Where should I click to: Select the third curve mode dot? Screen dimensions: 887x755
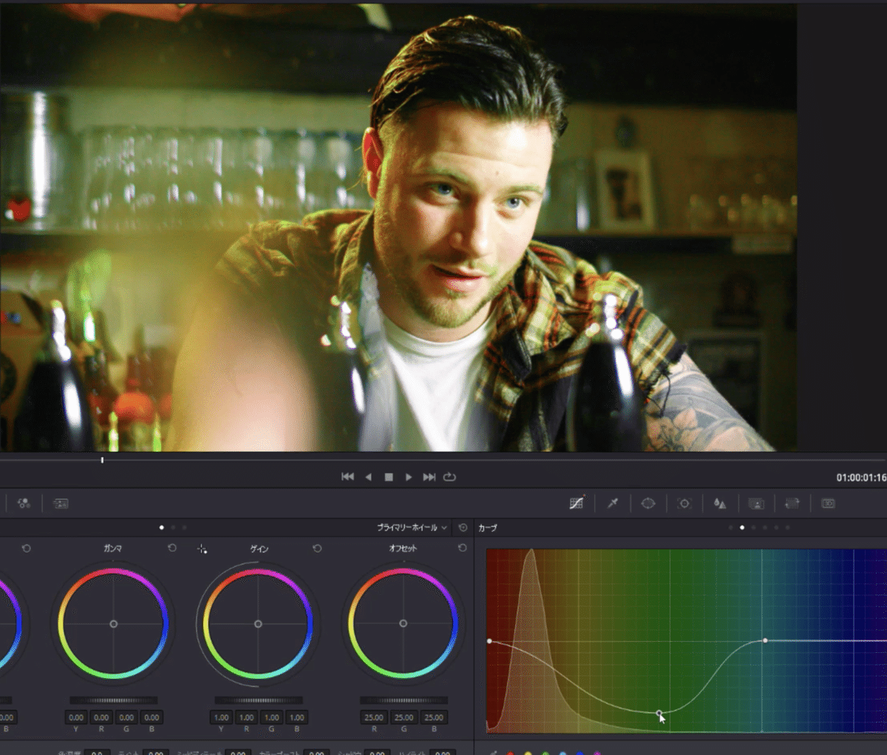coord(753,527)
